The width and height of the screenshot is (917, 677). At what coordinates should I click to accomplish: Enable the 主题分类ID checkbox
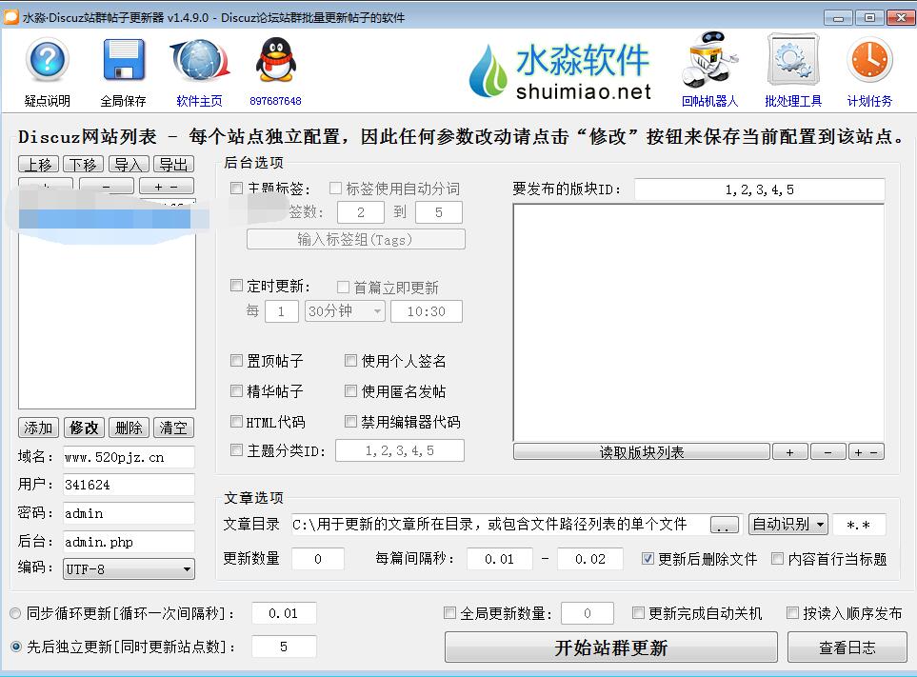(236, 450)
